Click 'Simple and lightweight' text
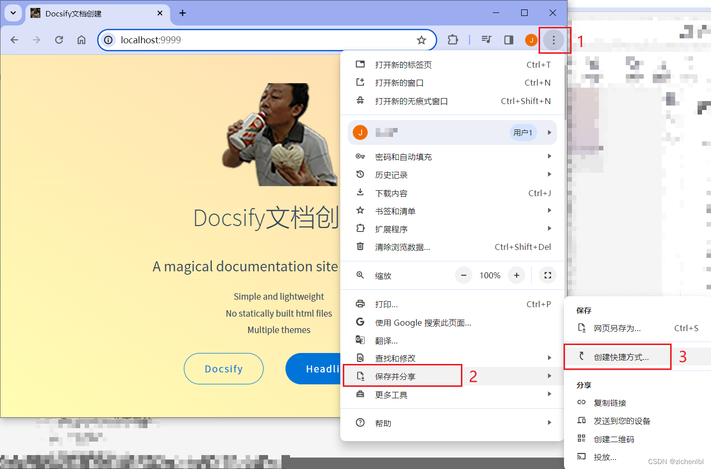711x469 pixels. [x=279, y=297]
